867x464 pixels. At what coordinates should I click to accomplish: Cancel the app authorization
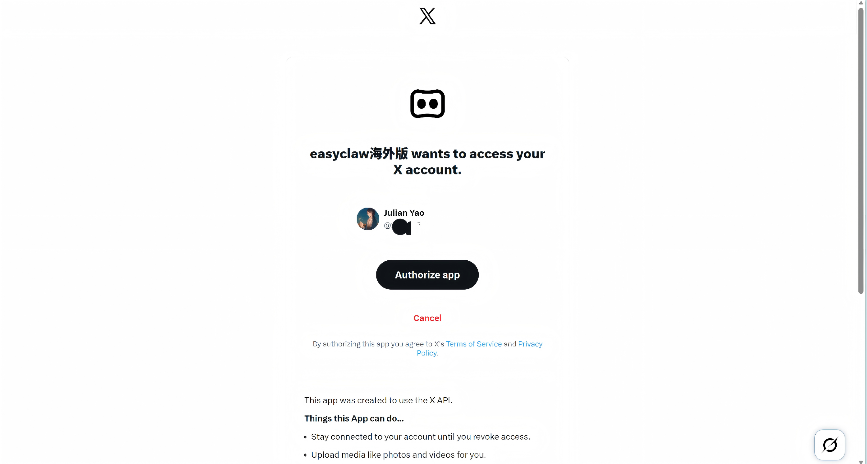click(x=428, y=318)
